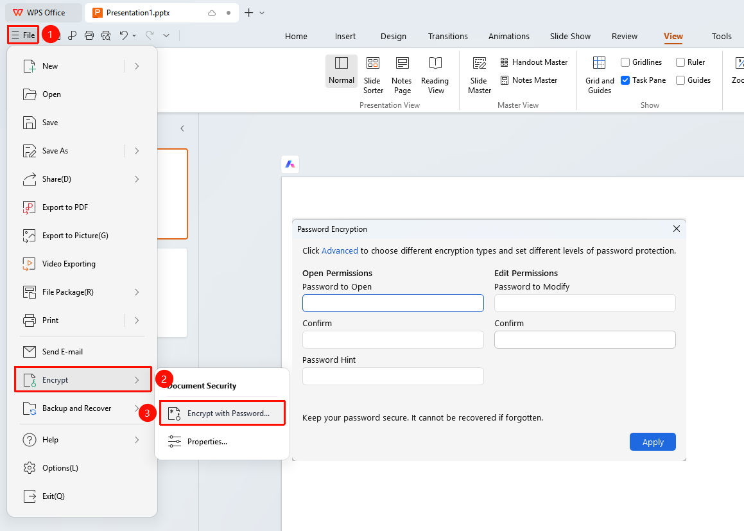Enable the Gridlines checkbox
This screenshot has height=531, width=744.
pyautogui.click(x=625, y=62)
